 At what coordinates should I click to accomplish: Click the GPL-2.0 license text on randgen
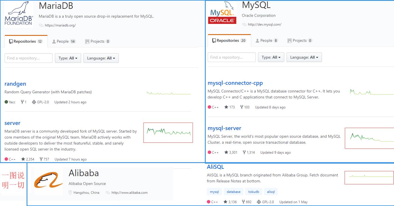(x=43, y=102)
